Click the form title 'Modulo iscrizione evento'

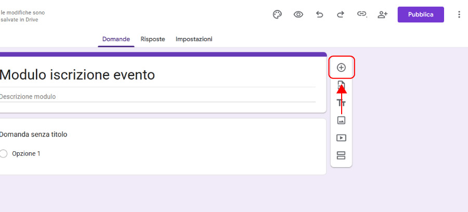[x=78, y=75]
